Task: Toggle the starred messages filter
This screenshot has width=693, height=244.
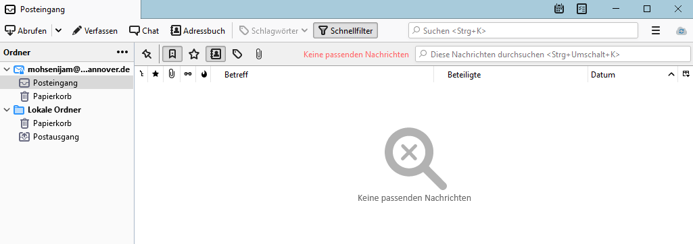Action: (194, 54)
